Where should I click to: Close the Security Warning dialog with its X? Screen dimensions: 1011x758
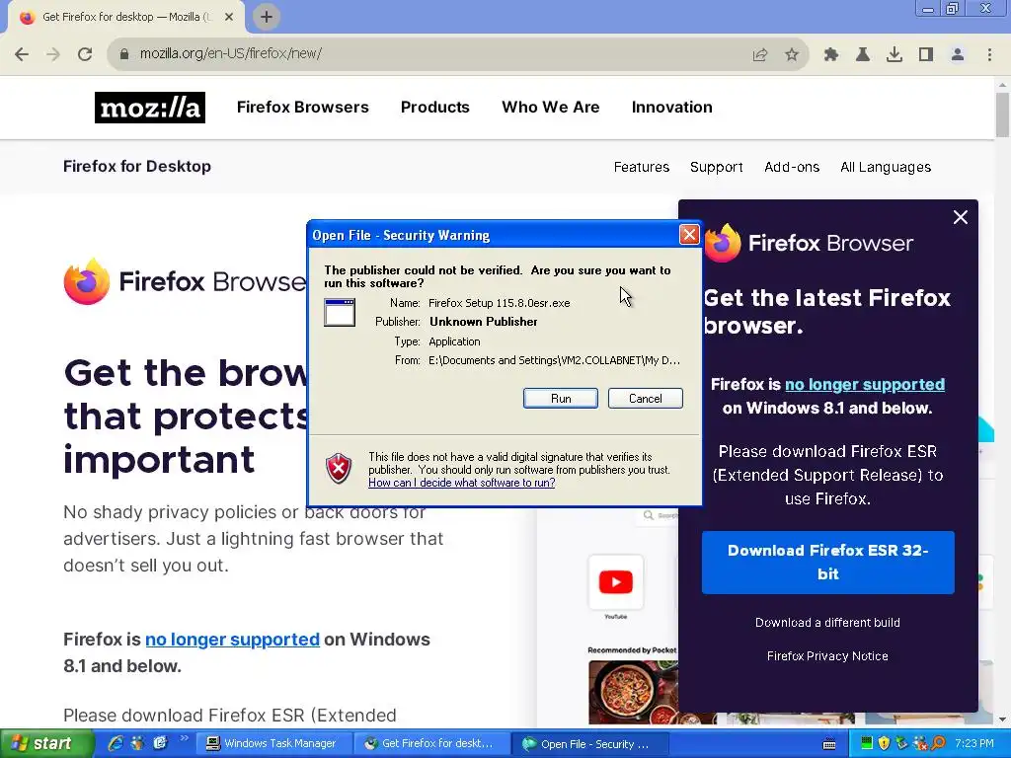[689, 235]
